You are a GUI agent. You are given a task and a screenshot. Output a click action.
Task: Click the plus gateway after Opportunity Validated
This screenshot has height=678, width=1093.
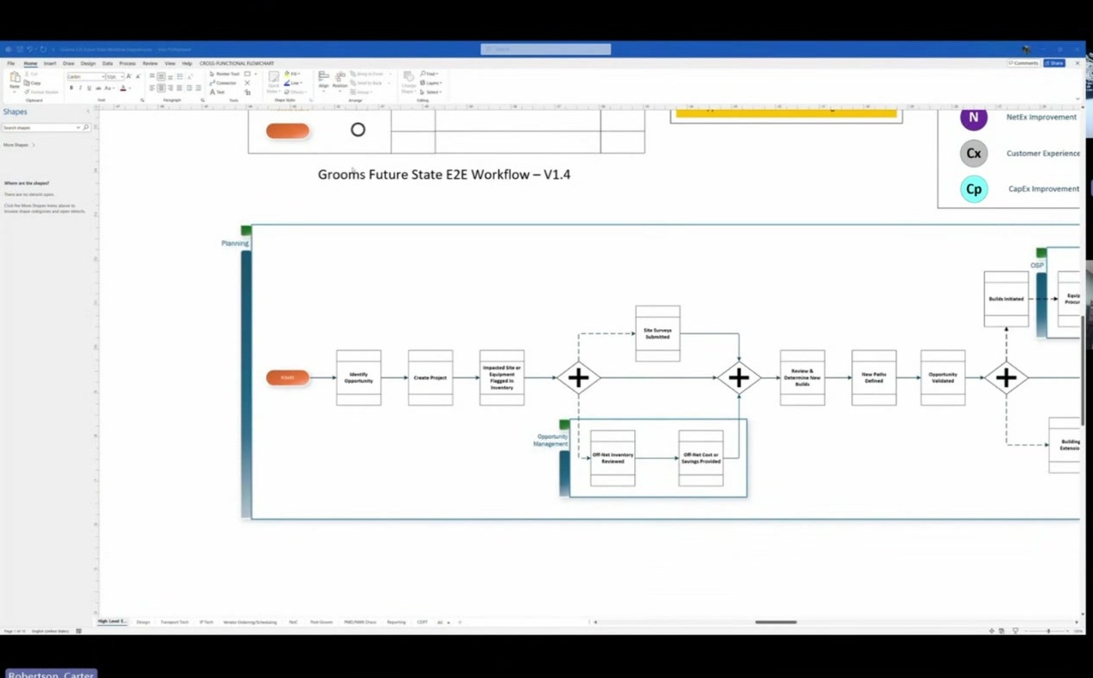(x=1006, y=377)
